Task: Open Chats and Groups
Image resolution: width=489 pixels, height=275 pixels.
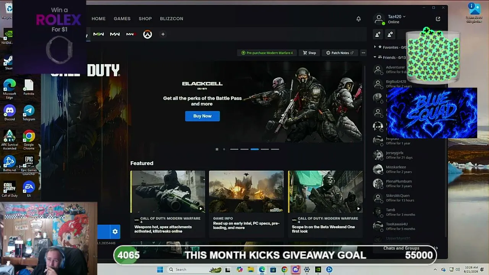Action: pyautogui.click(x=401, y=248)
